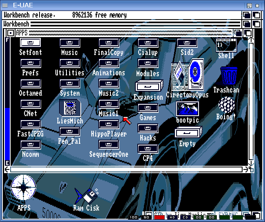Select the CP4 drawer
Image resolution: width=265 pixels, height=222 pixels.
(148, 149)
